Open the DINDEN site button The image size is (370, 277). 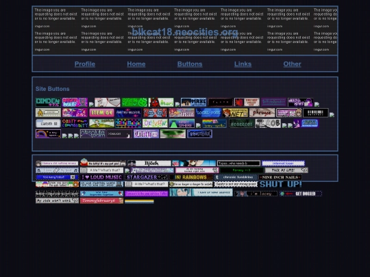(48, 102)
